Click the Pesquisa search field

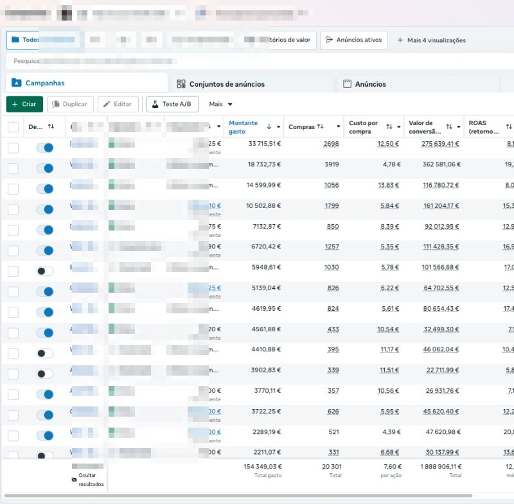[x=259, y=61]
